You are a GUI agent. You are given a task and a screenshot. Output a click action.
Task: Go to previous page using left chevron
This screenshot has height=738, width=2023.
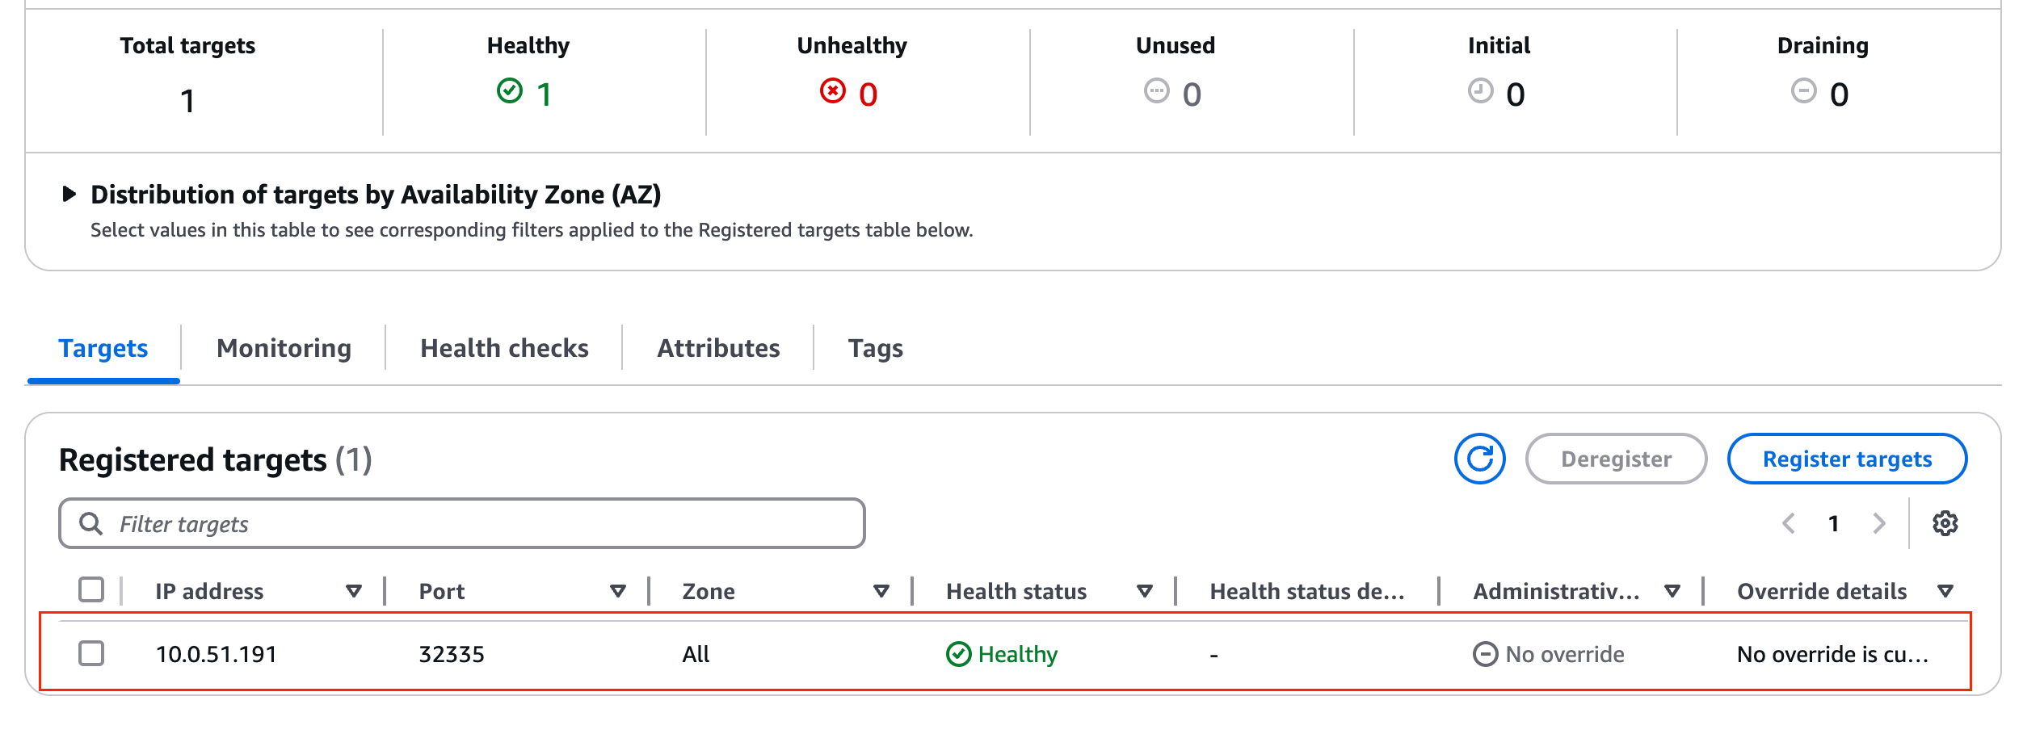1789,524
